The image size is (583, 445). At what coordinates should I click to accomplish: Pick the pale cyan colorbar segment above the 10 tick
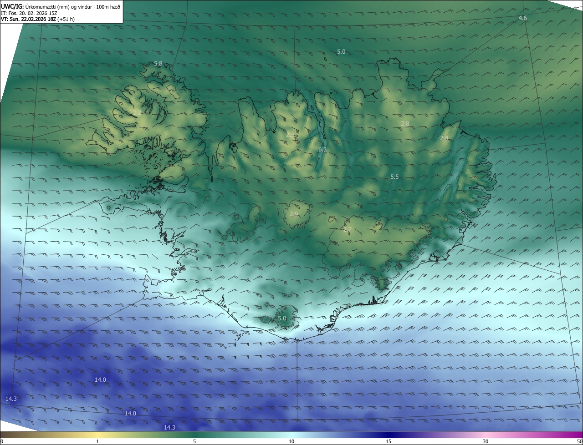(291, 435)
